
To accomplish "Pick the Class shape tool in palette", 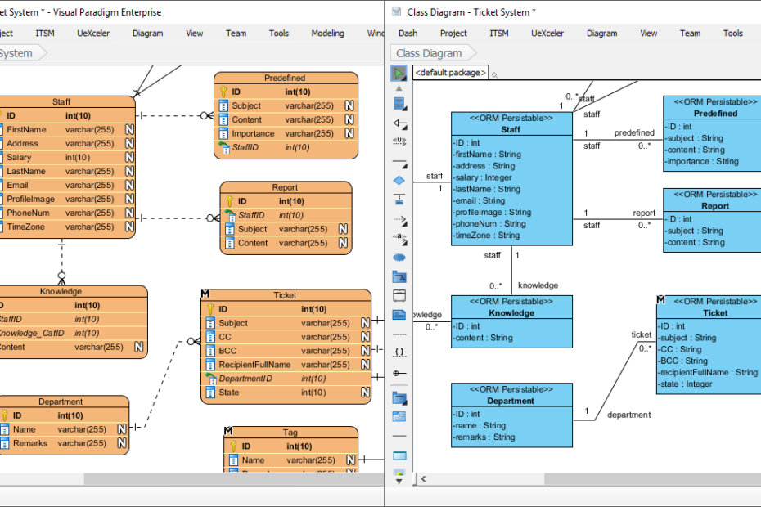I will coord(399,104).
